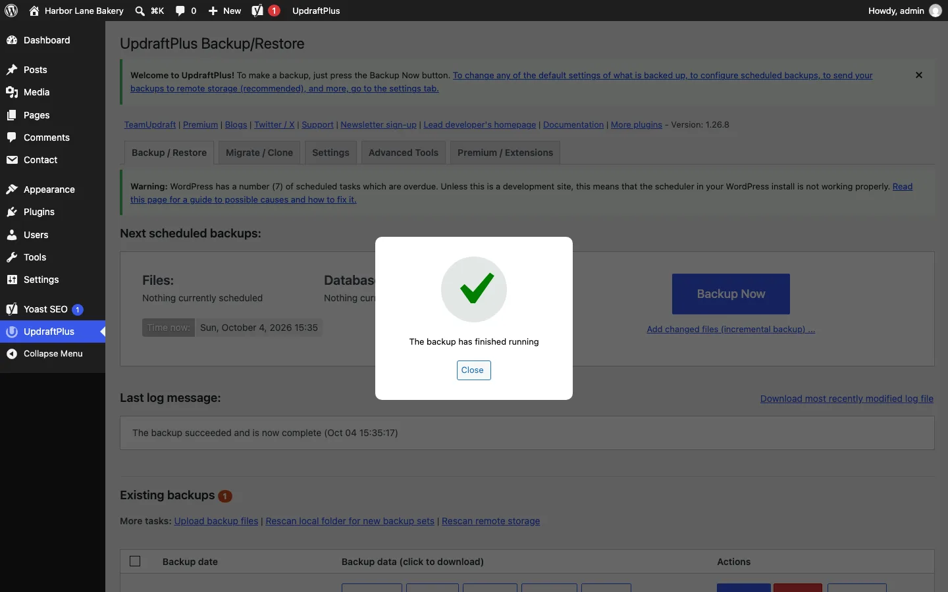The width and height of the screenshot is (948, 592).
Task: Click the Backup Now button
Action: [731, 294]
